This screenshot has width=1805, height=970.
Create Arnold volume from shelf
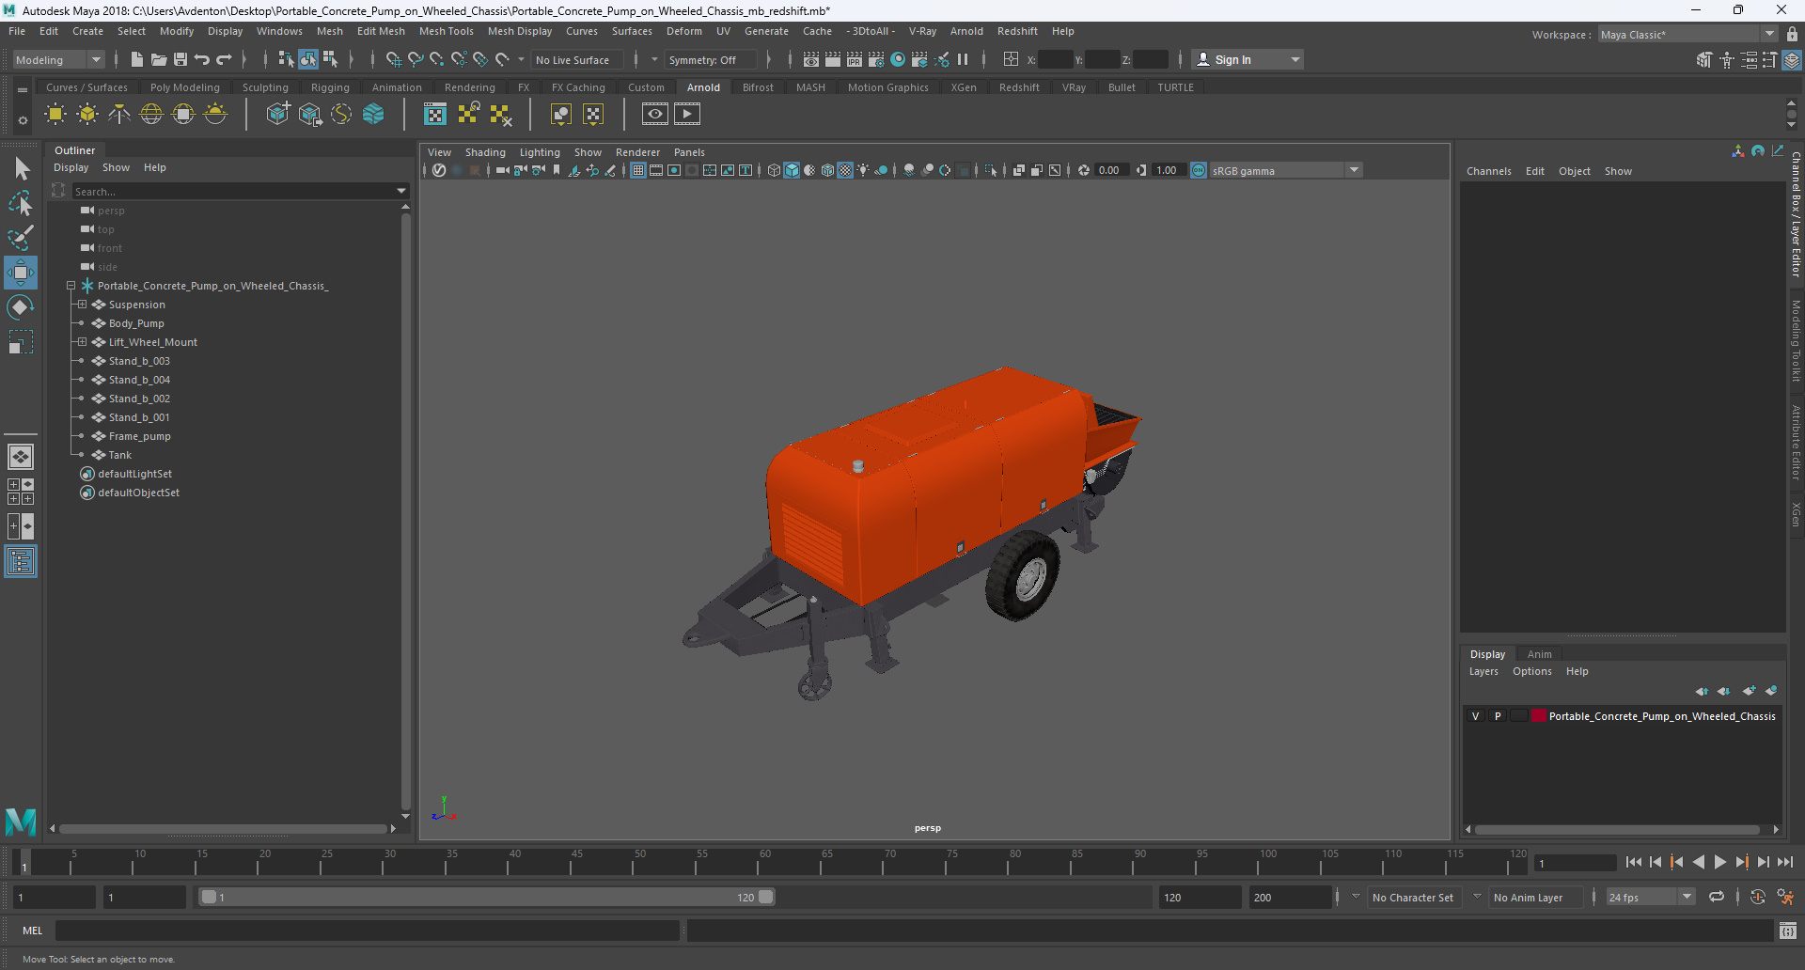click(373, 115)
